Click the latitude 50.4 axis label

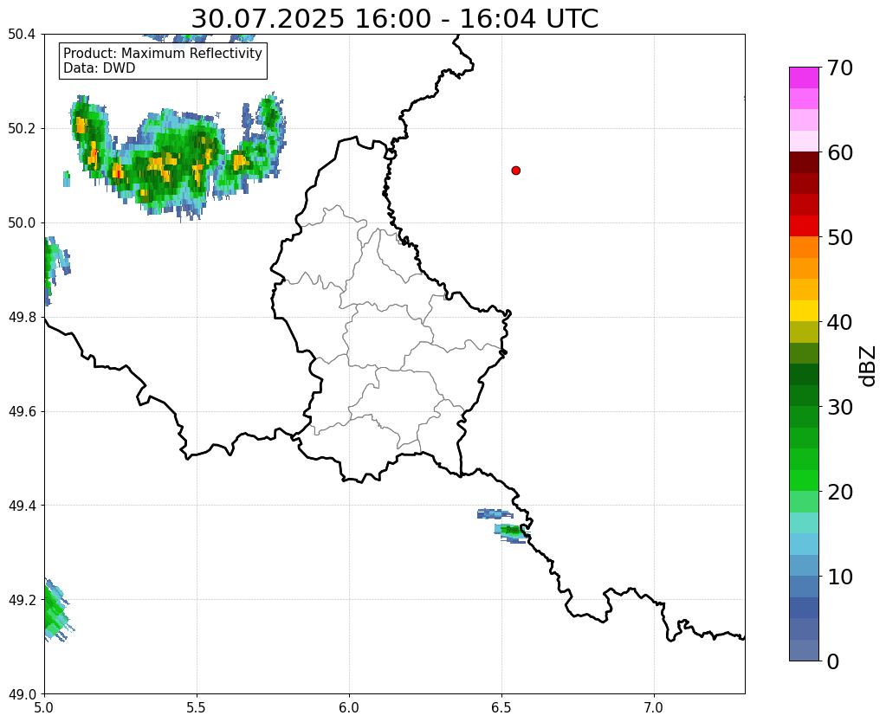[x=22, y=35]
